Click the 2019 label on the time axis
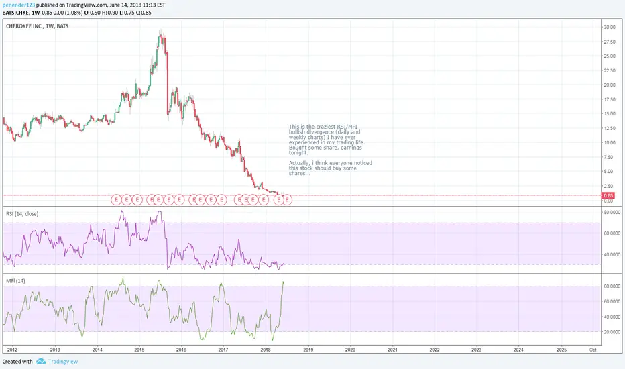625x369 pixels. (308, 350)
